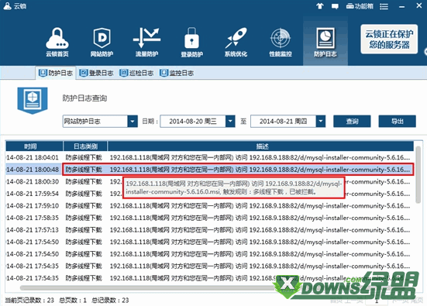This screenshot has height=306, width=427.
Task: Select log row at 18:04:01
Action: (x=210, y=157)
